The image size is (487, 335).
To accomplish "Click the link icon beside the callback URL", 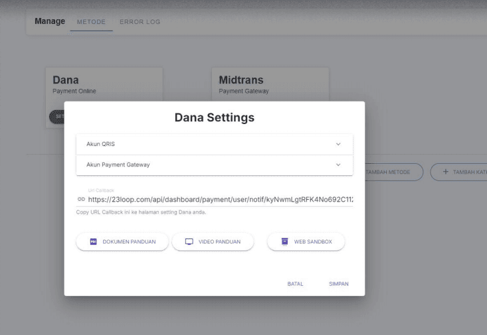I will point(81,199).
